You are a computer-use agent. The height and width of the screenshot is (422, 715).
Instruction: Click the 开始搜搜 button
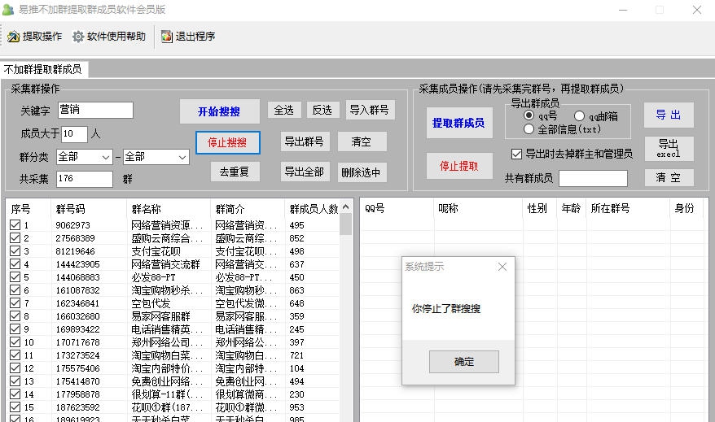[219, 111]
